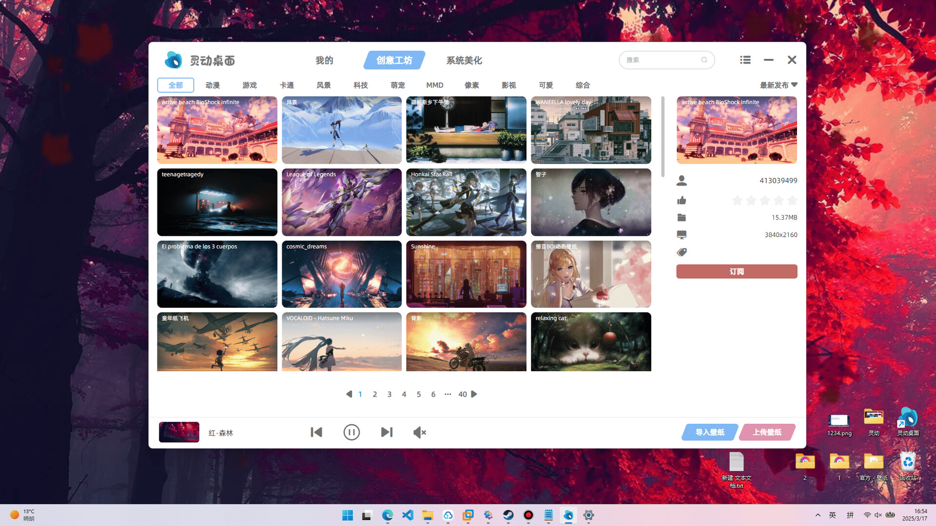Go to next page arrow
This screenshot has width=936, height=526.
point(474,394)
